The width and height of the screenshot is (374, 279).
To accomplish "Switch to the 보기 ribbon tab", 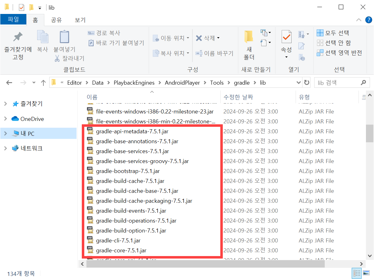I will (80, 20).
